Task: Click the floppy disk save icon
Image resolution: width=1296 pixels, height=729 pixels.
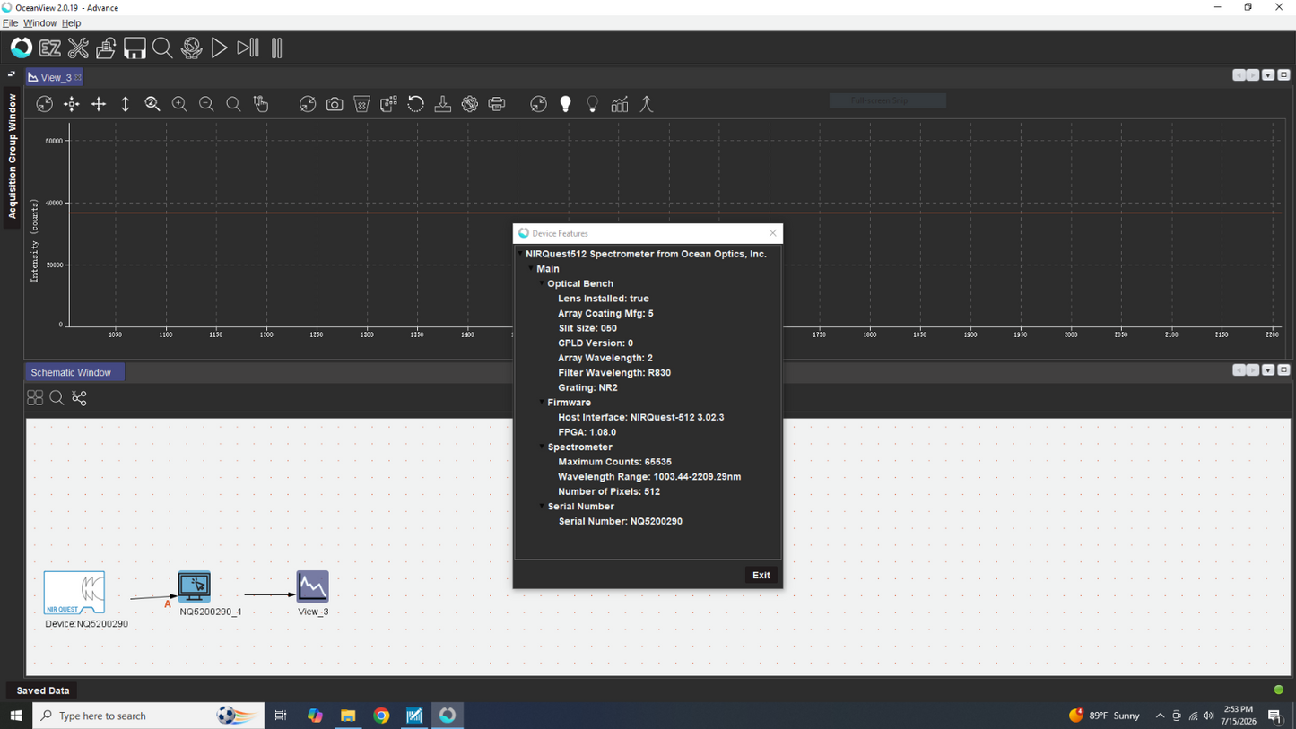Action: click(x=135, y=48)
